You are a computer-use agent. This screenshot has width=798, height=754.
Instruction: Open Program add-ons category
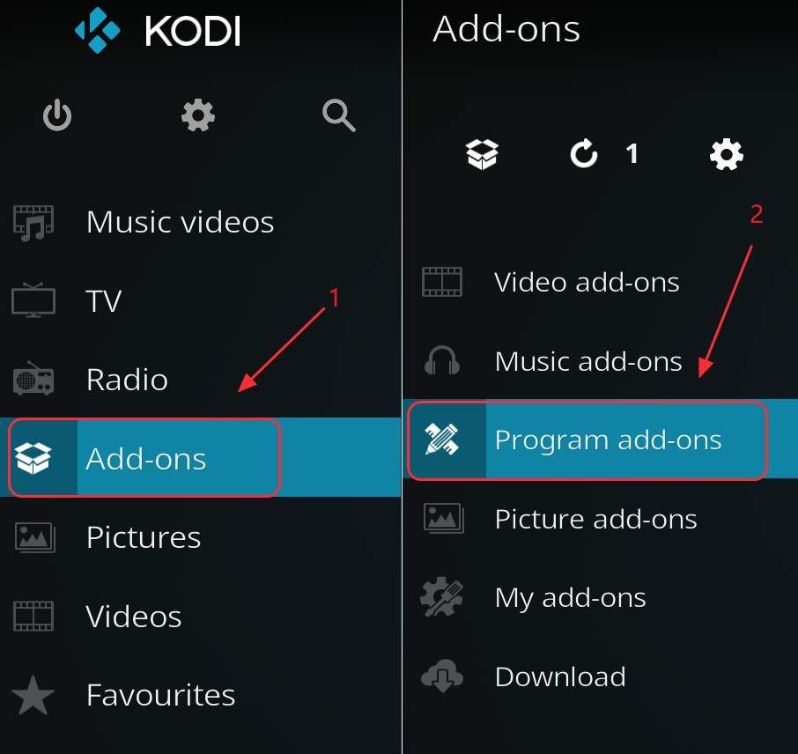[600, 439]
